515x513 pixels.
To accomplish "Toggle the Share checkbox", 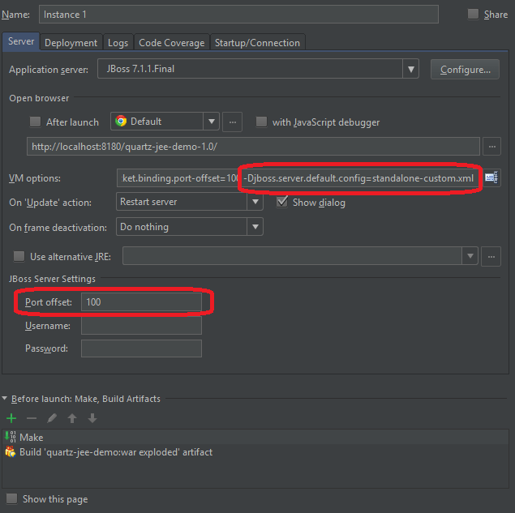I will pos(473,14).
